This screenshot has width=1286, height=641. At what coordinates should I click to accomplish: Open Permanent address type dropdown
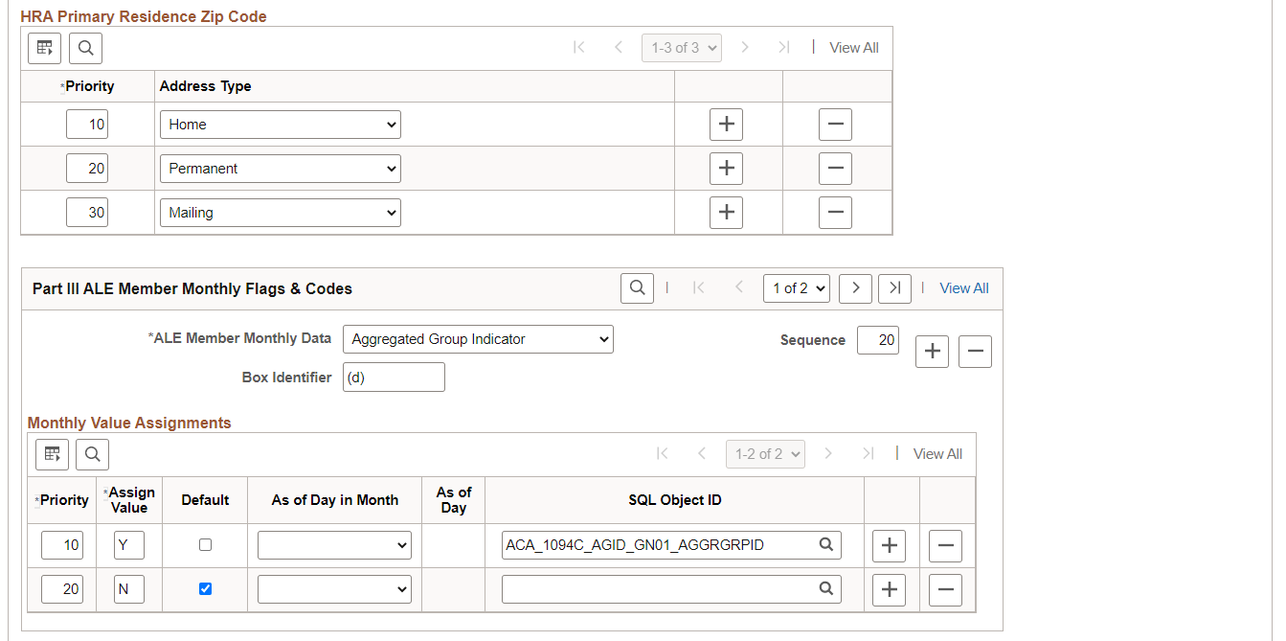pyautogui.click(x=281, y=169)
